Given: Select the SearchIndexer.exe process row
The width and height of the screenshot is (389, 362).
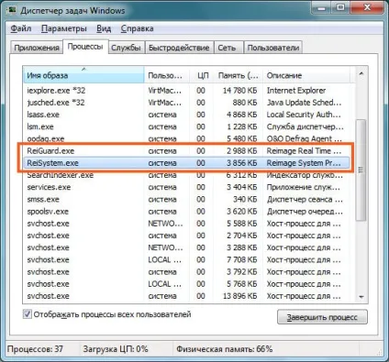Looking at the screenshot, I should 187,175.
